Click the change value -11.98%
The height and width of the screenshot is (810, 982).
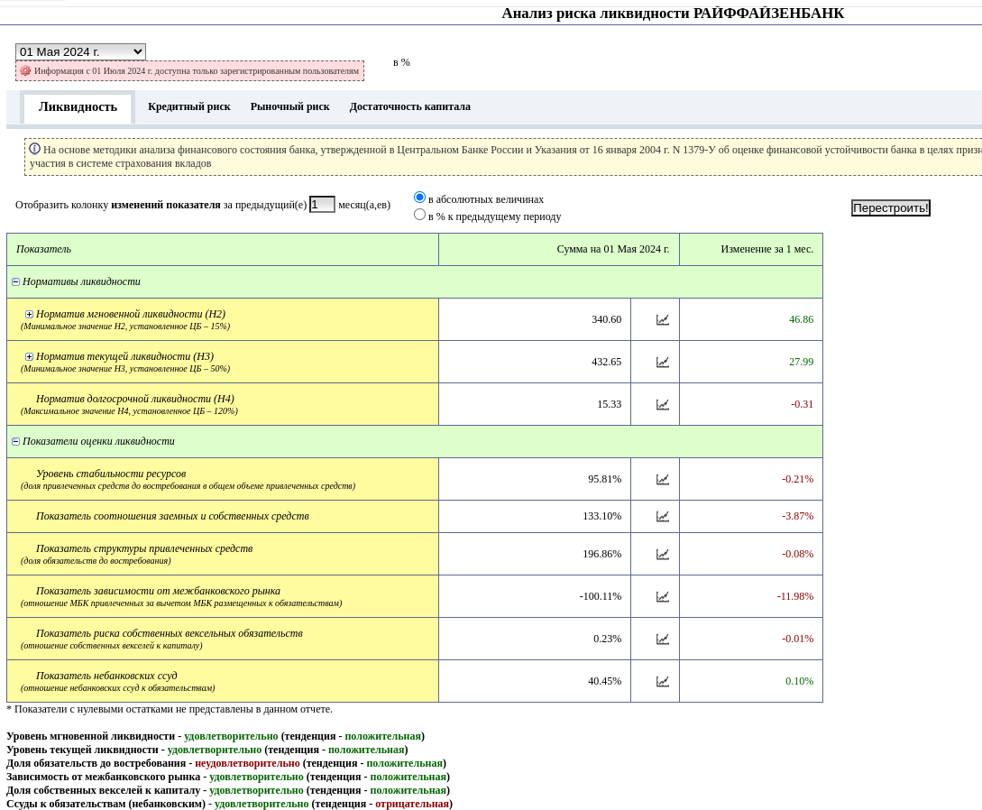(794, 596)
